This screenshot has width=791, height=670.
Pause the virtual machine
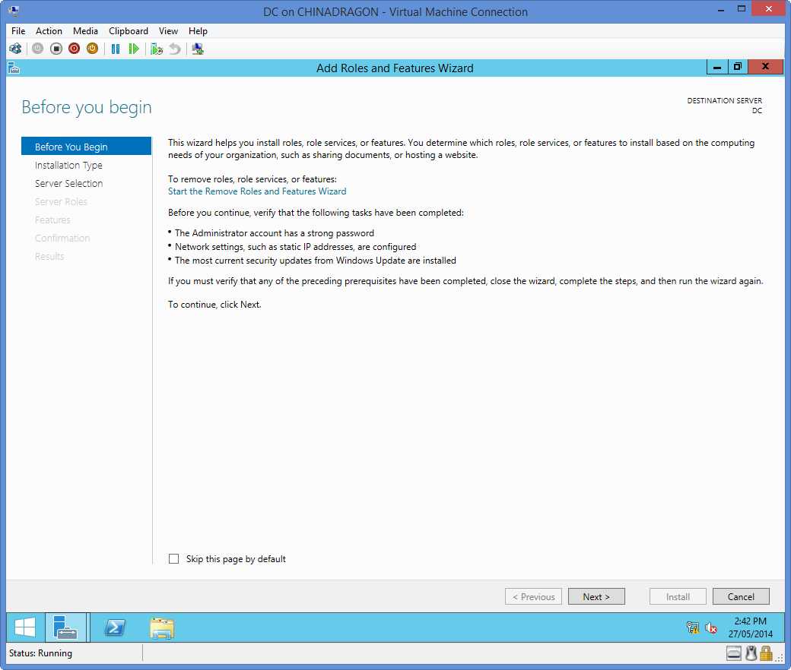(116, 49)
